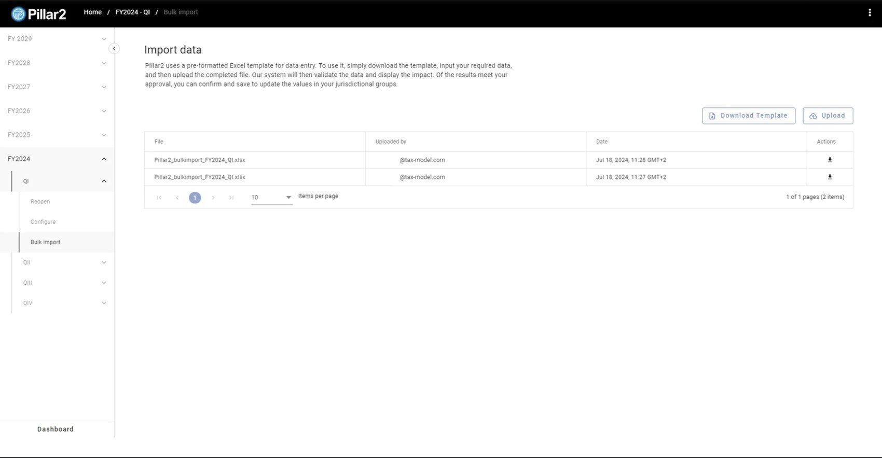
Task: Go to the first page of results
Action: point(159,198)
